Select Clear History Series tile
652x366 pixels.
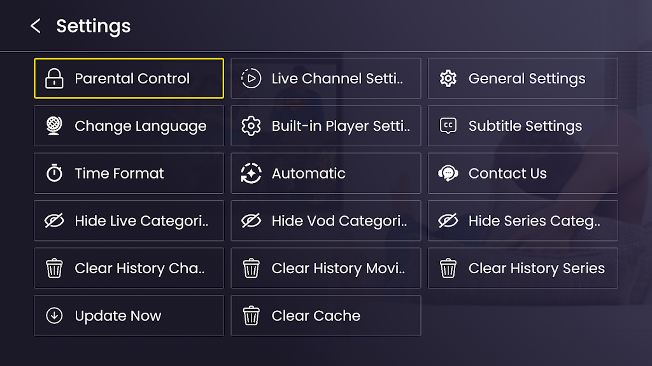coord(522,268)
